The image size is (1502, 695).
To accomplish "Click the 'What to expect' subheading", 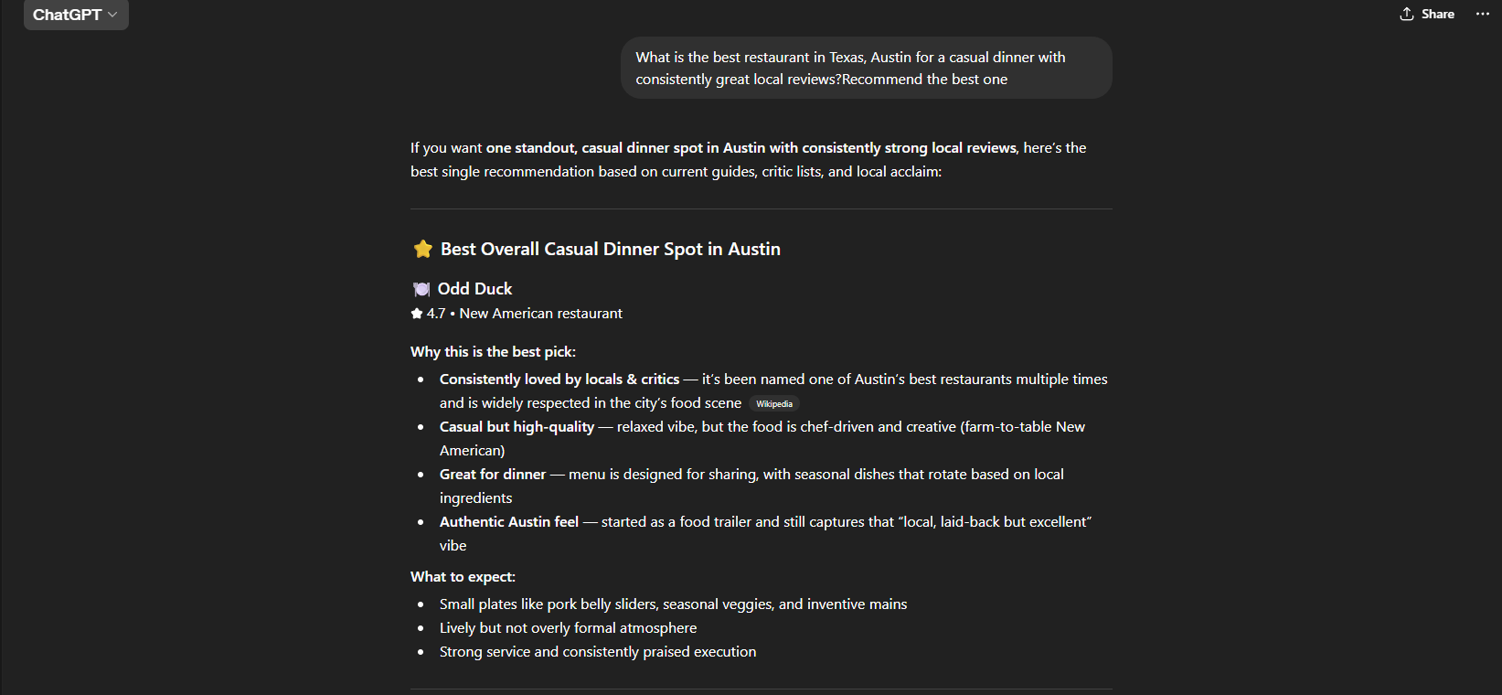I will pos(463,577).
